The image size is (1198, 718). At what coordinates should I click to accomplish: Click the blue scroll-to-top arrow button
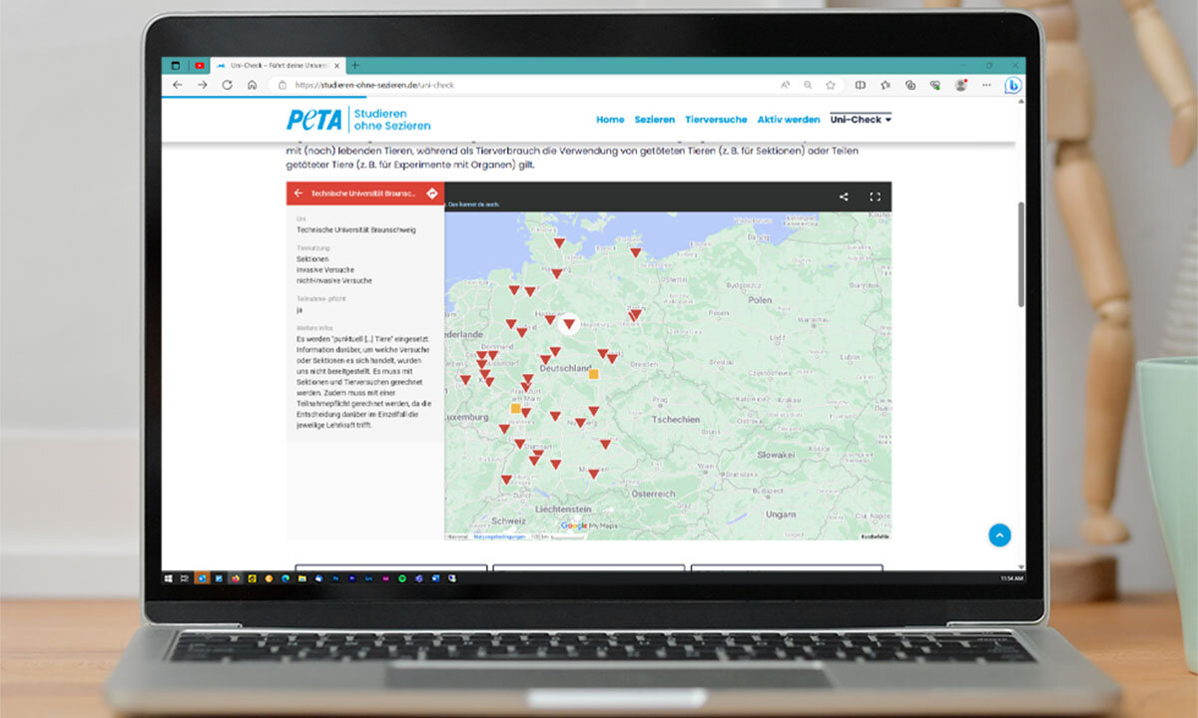[999, 536]
